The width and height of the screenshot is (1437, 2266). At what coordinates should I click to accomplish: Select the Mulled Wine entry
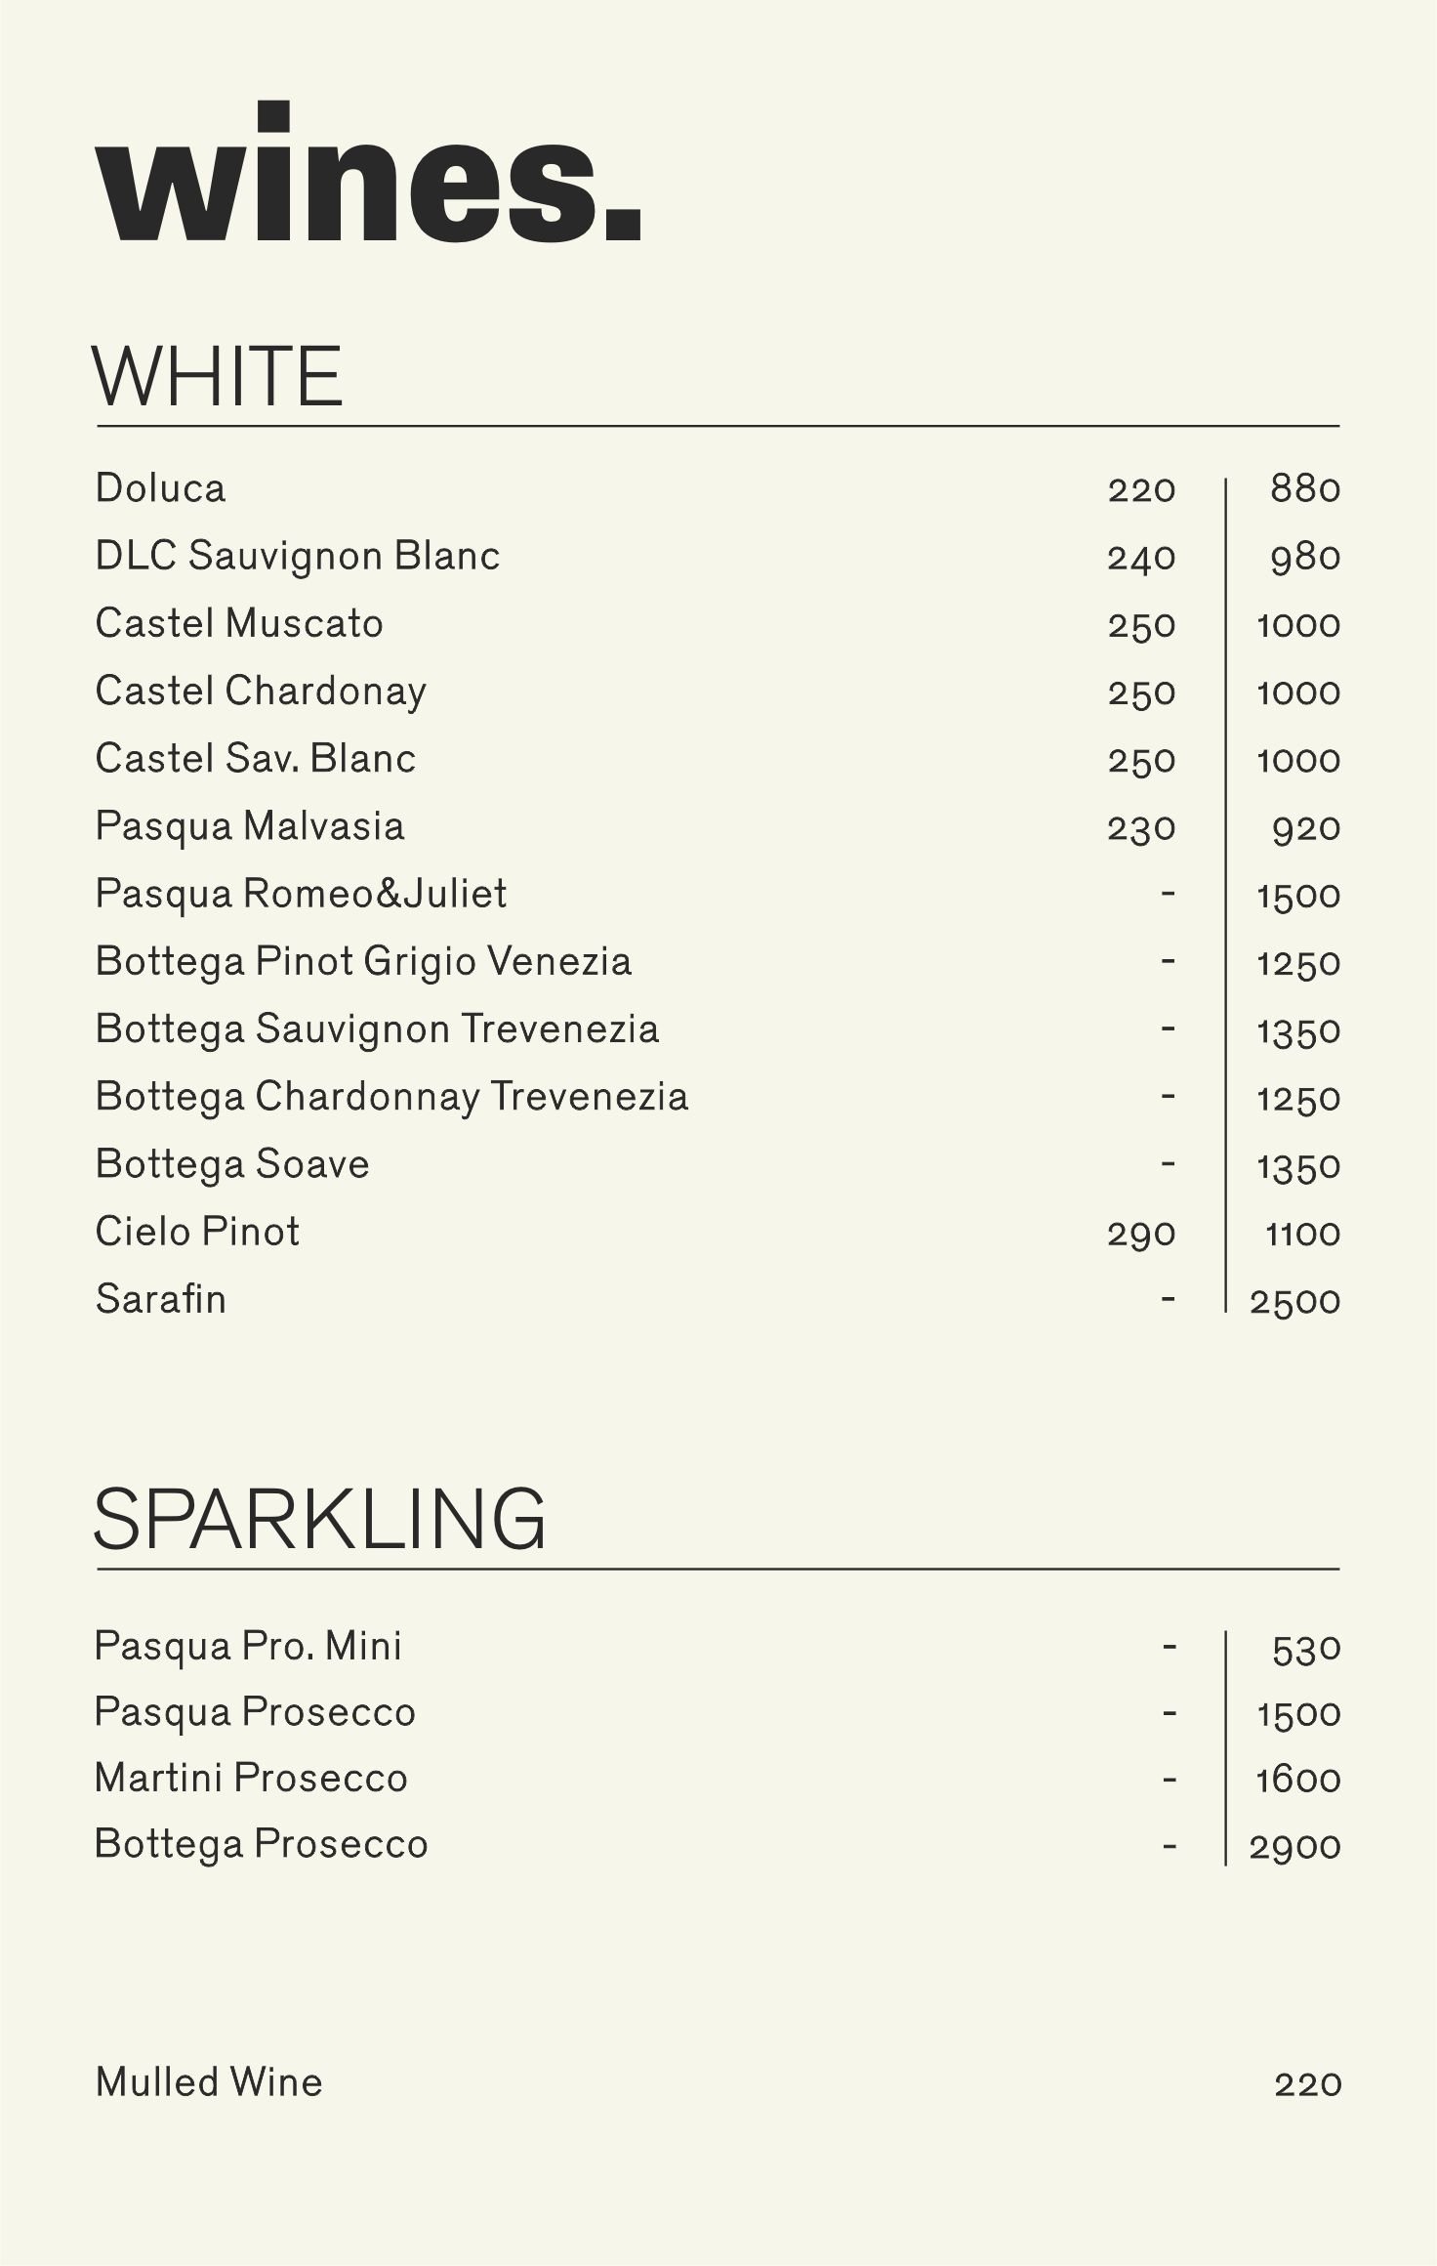[209, 2082]
